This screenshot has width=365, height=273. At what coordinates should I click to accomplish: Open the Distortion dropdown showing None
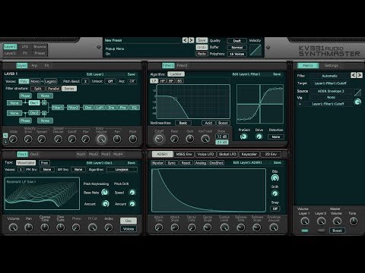point(276,136)
